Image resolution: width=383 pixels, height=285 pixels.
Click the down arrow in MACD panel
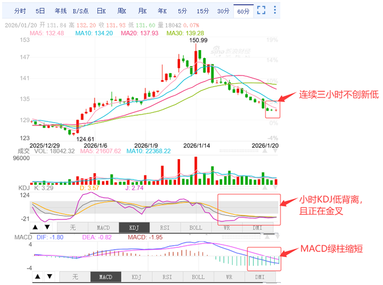[x=50, y=276]
